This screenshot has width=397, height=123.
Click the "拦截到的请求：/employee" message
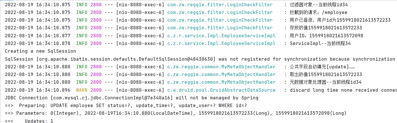tap(318, 13)
